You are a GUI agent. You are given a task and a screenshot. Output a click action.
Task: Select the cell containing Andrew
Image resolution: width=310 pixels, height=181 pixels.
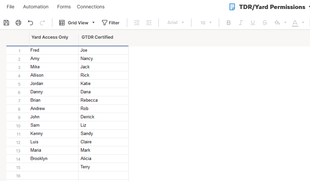54,109
